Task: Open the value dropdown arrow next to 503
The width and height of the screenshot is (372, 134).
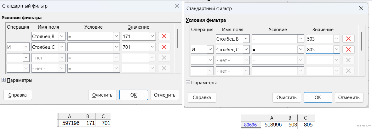Action: [x=336, y=39]
